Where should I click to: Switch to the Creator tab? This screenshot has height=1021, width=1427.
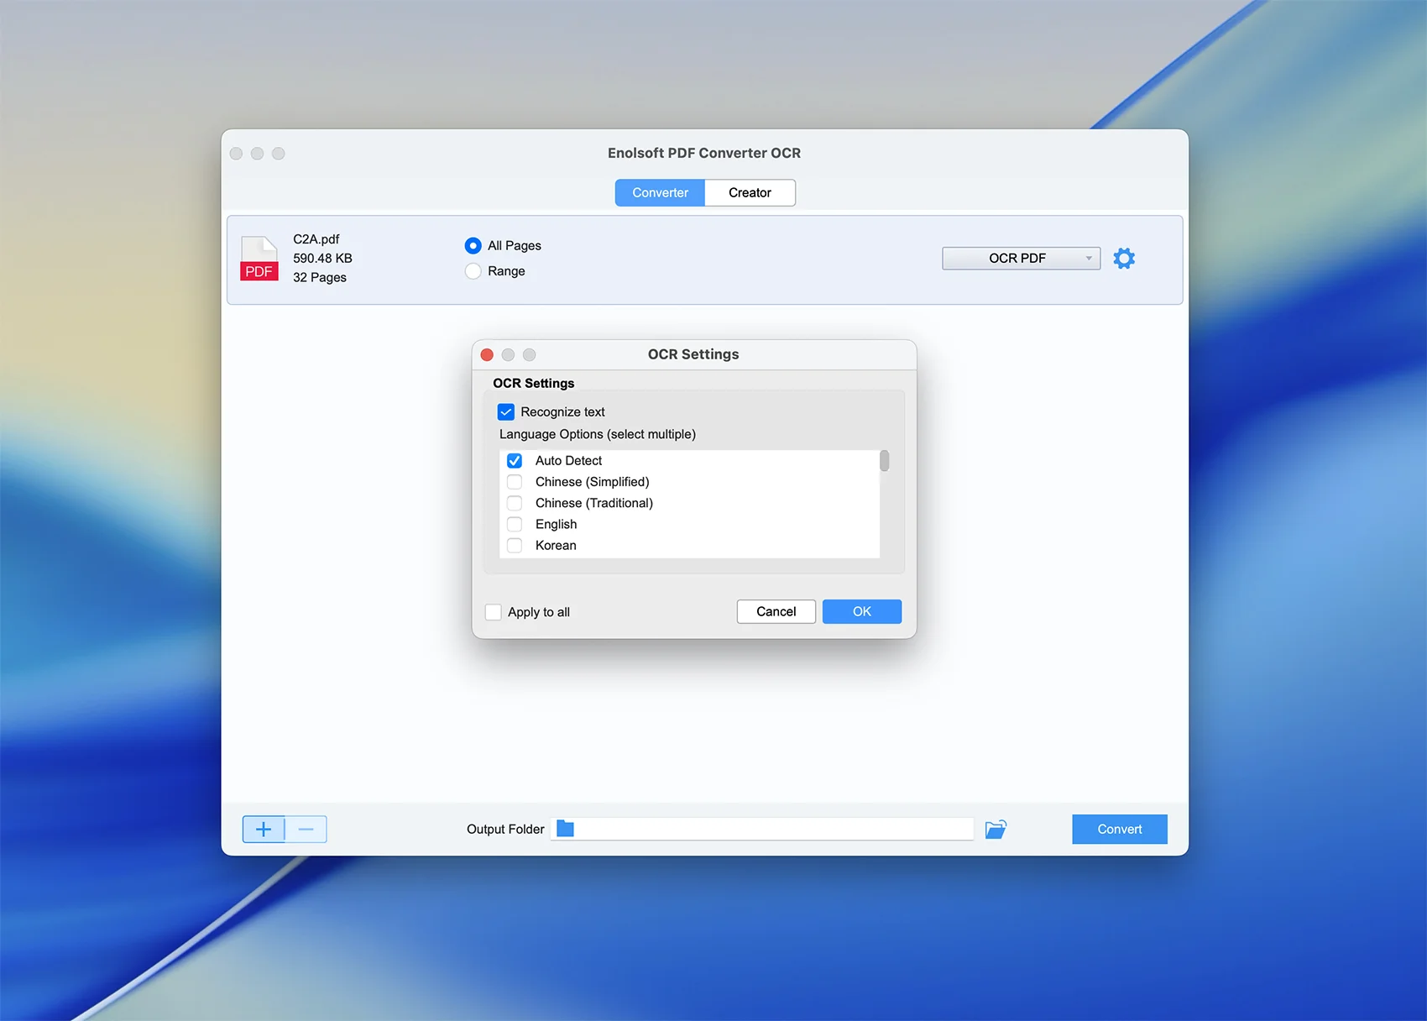(750, 193)
